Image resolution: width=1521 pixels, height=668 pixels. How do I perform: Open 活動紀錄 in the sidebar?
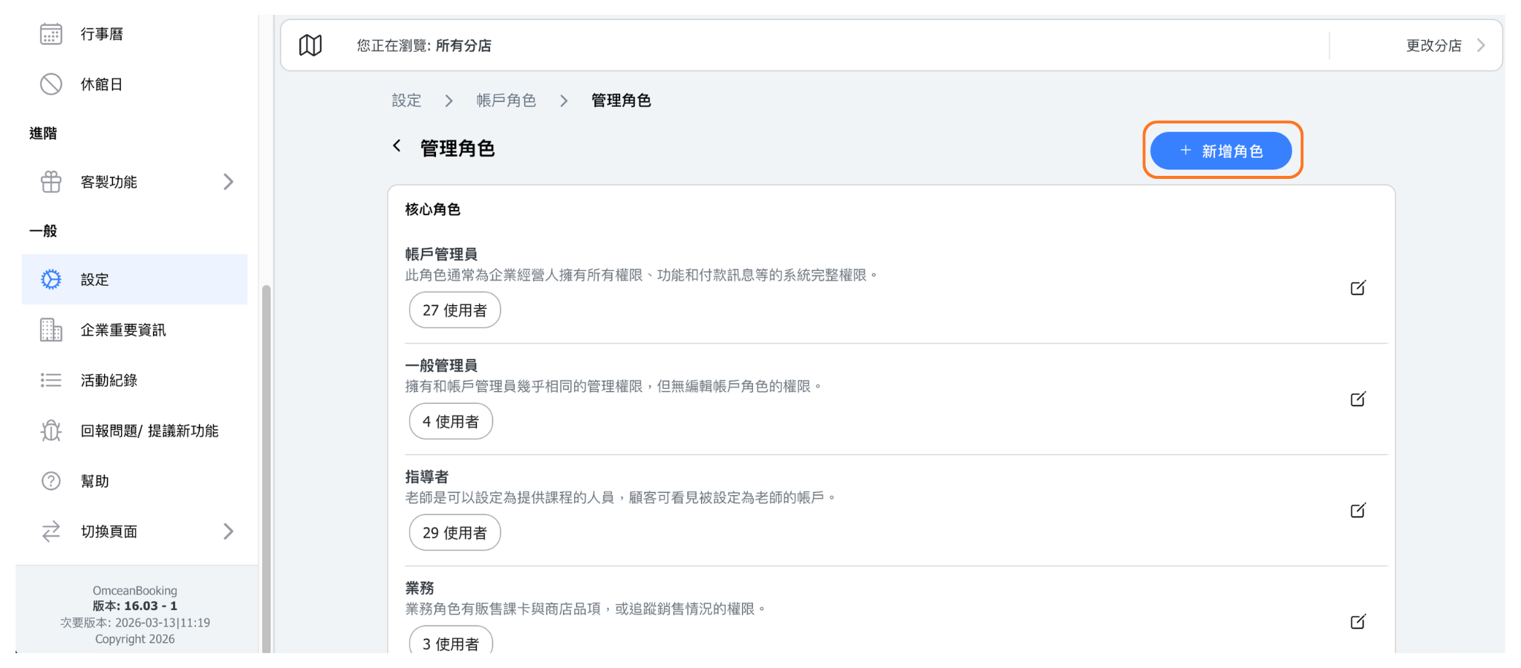(109, 380)
